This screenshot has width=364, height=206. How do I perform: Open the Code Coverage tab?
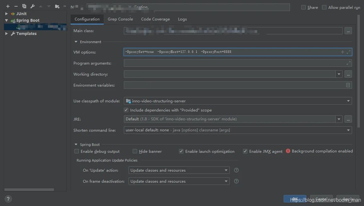[155, 19]
